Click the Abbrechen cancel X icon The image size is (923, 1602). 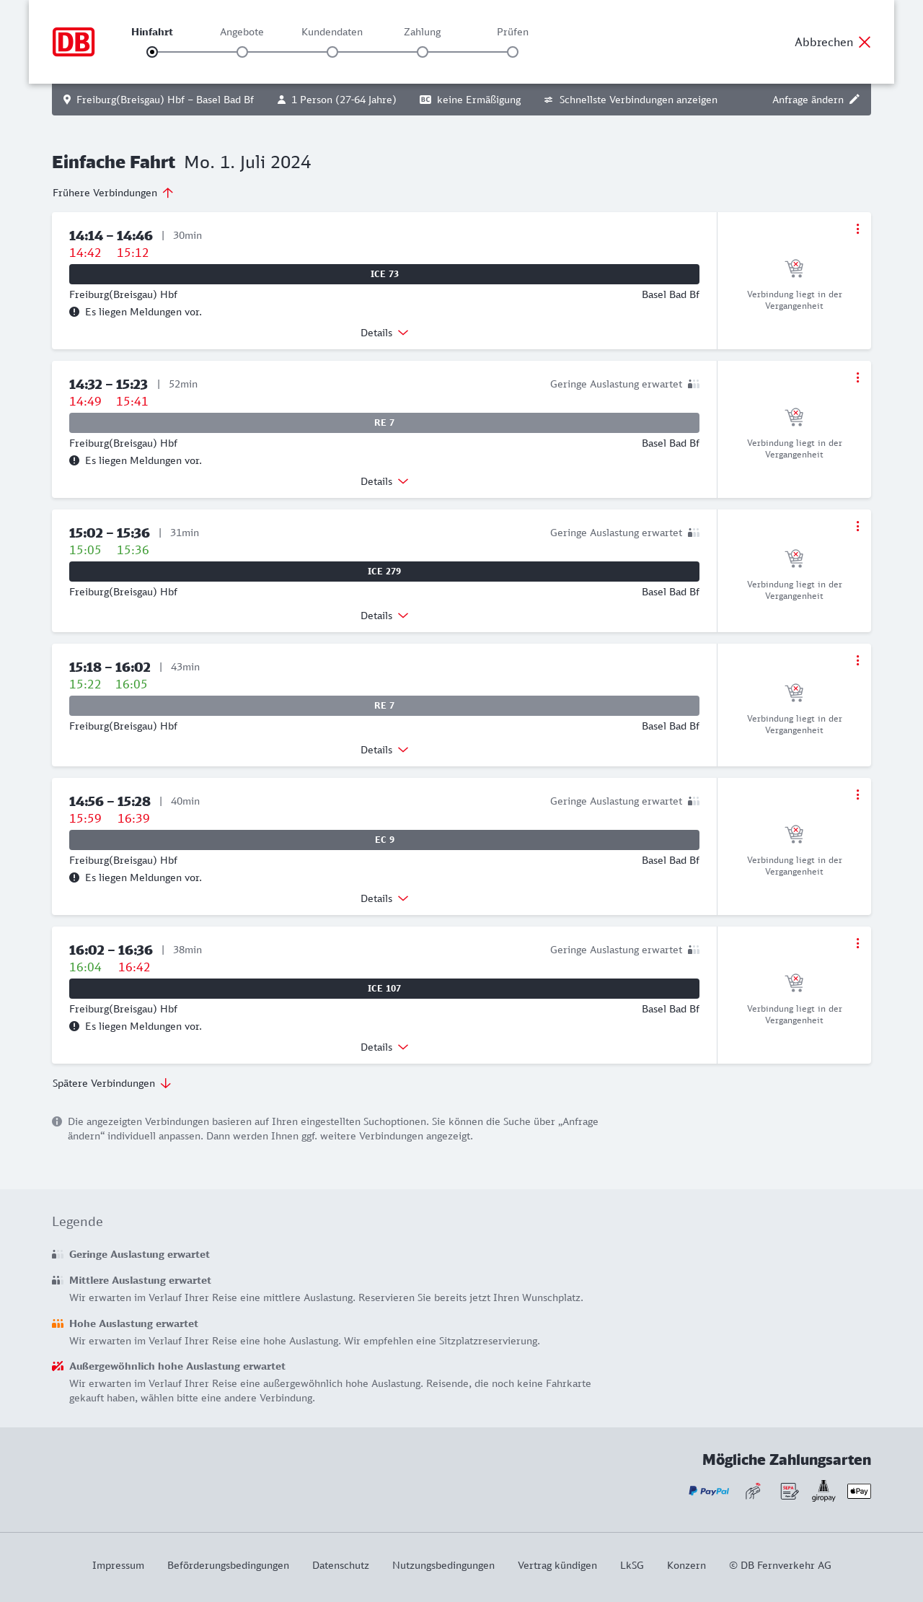pyautogui.click(x=865, y=42)
